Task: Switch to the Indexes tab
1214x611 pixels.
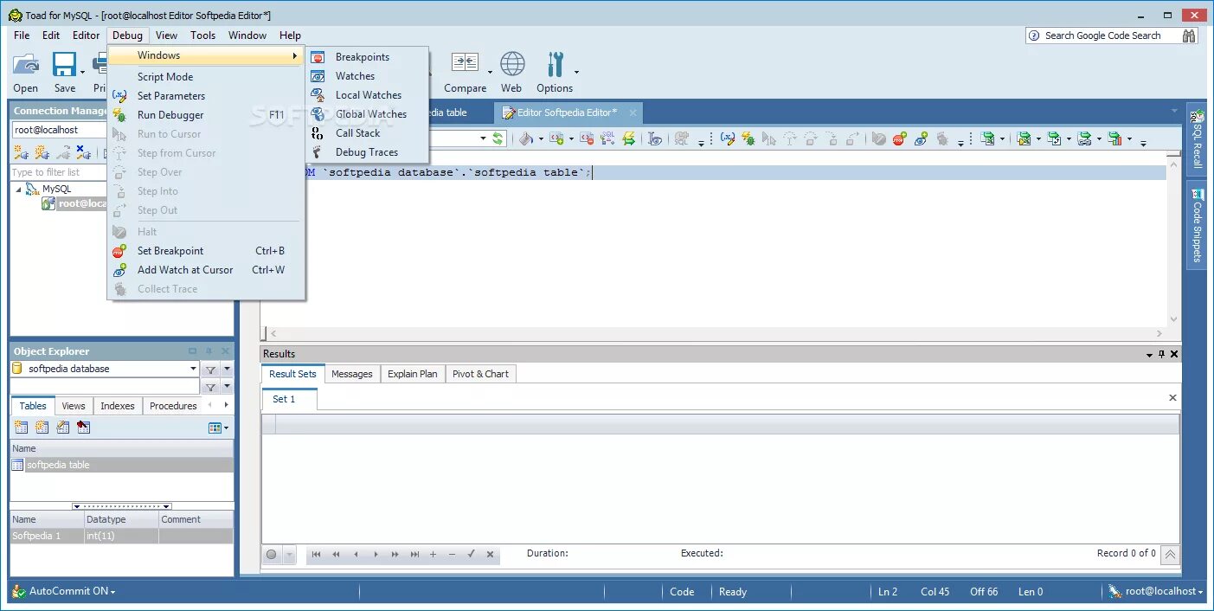Action: coord(118,406)
